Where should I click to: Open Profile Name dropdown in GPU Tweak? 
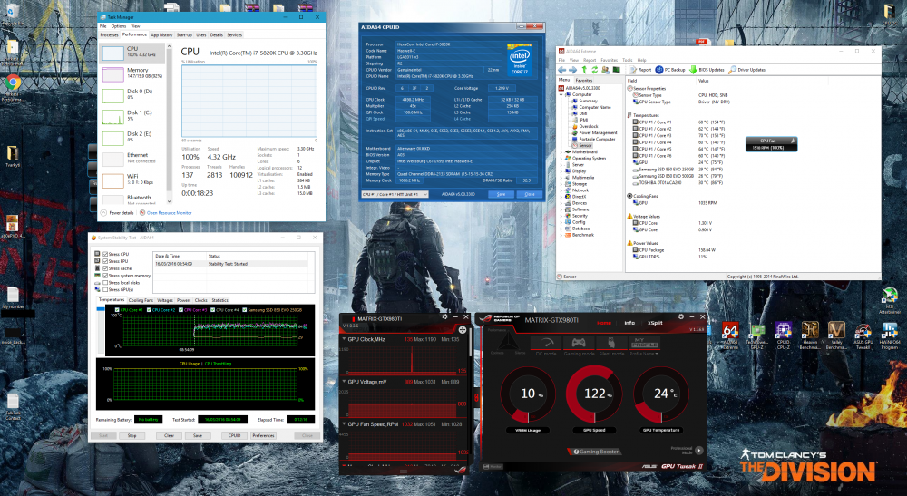click(644, 354)
